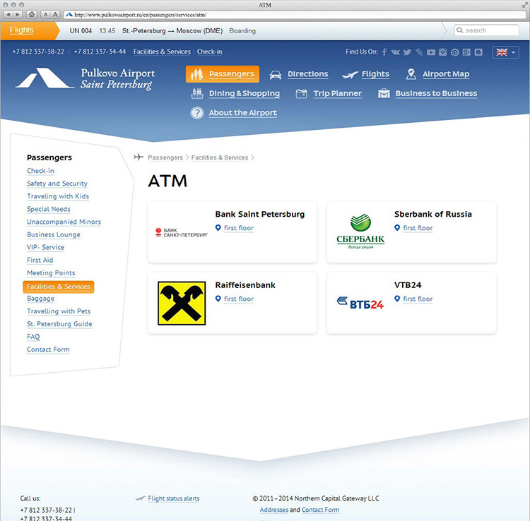Click first floor link under Bank Saint Petersburg
Viewport: 530px width, 521px height.
tap(239, 228)
